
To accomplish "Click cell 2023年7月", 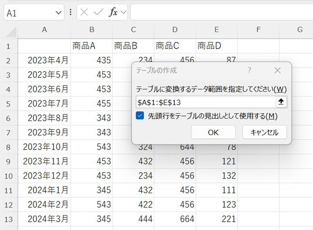I will pyautogui.click(x=44, y=103).
